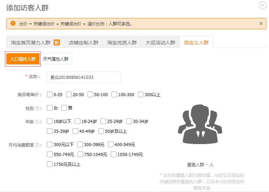Check the 18-24岁 age checkbox
This screenshot has height=192, width=269.
77,121
